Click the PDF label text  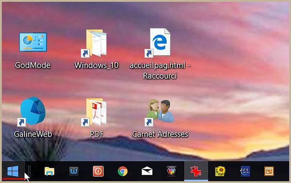(97, 134)
